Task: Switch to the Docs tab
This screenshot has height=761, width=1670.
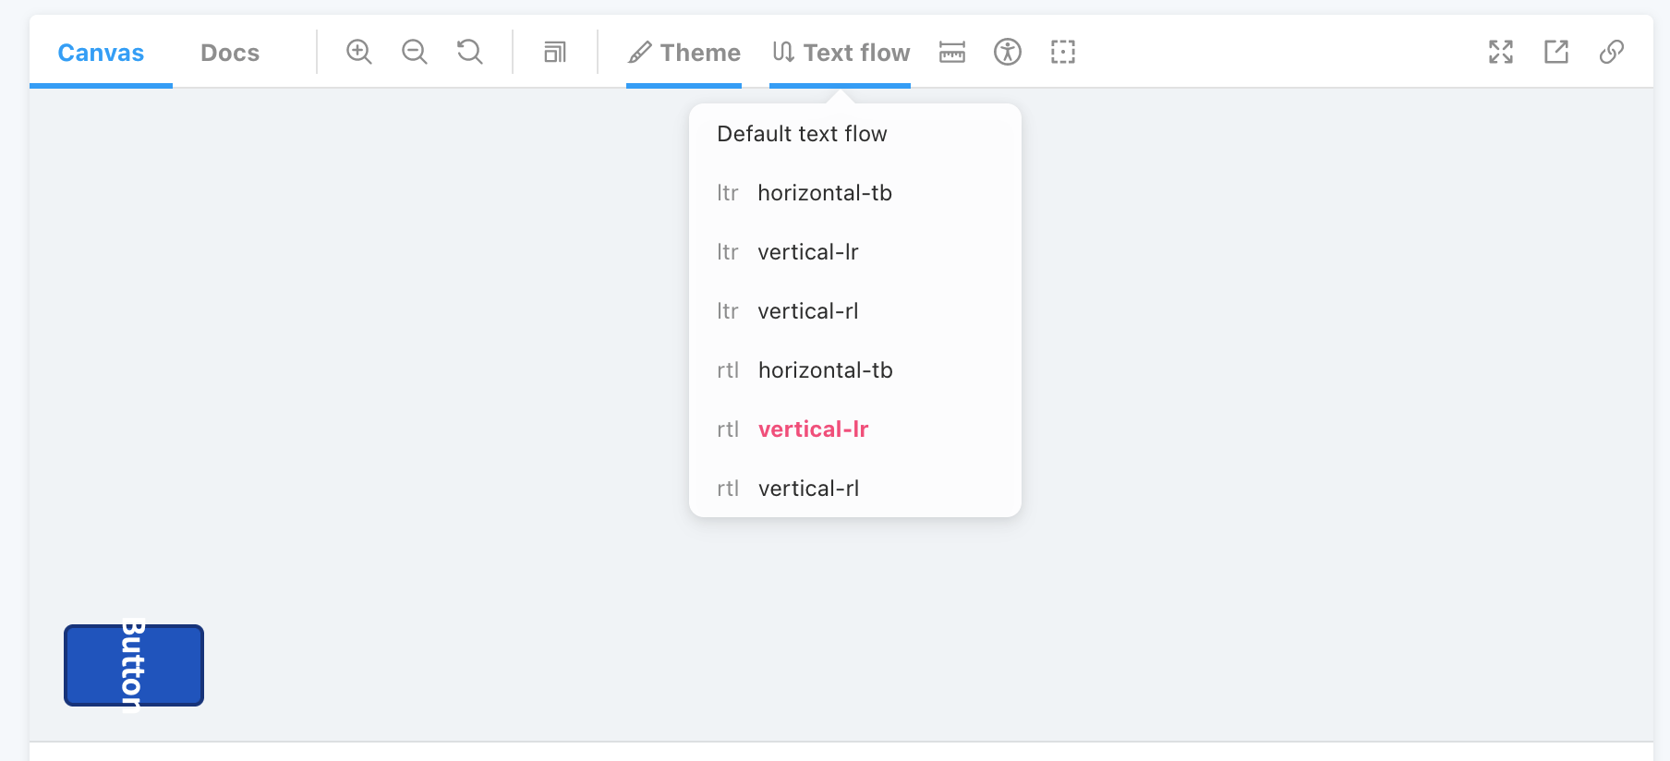Action: click(230, 53)
